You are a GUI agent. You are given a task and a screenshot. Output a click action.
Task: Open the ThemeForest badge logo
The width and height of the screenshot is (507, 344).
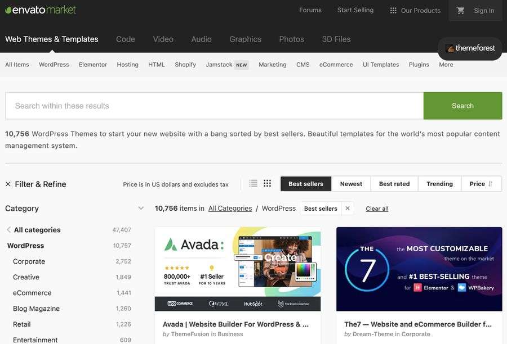tap(470, 48)
